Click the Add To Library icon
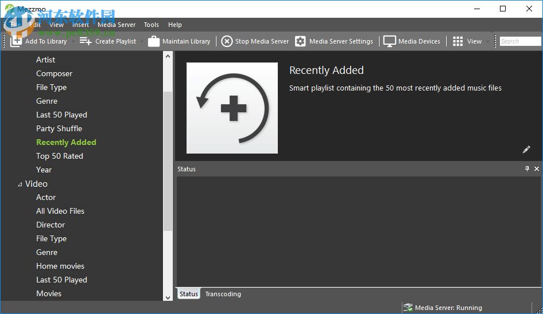The image size is (543, 314). coord(16,41)
